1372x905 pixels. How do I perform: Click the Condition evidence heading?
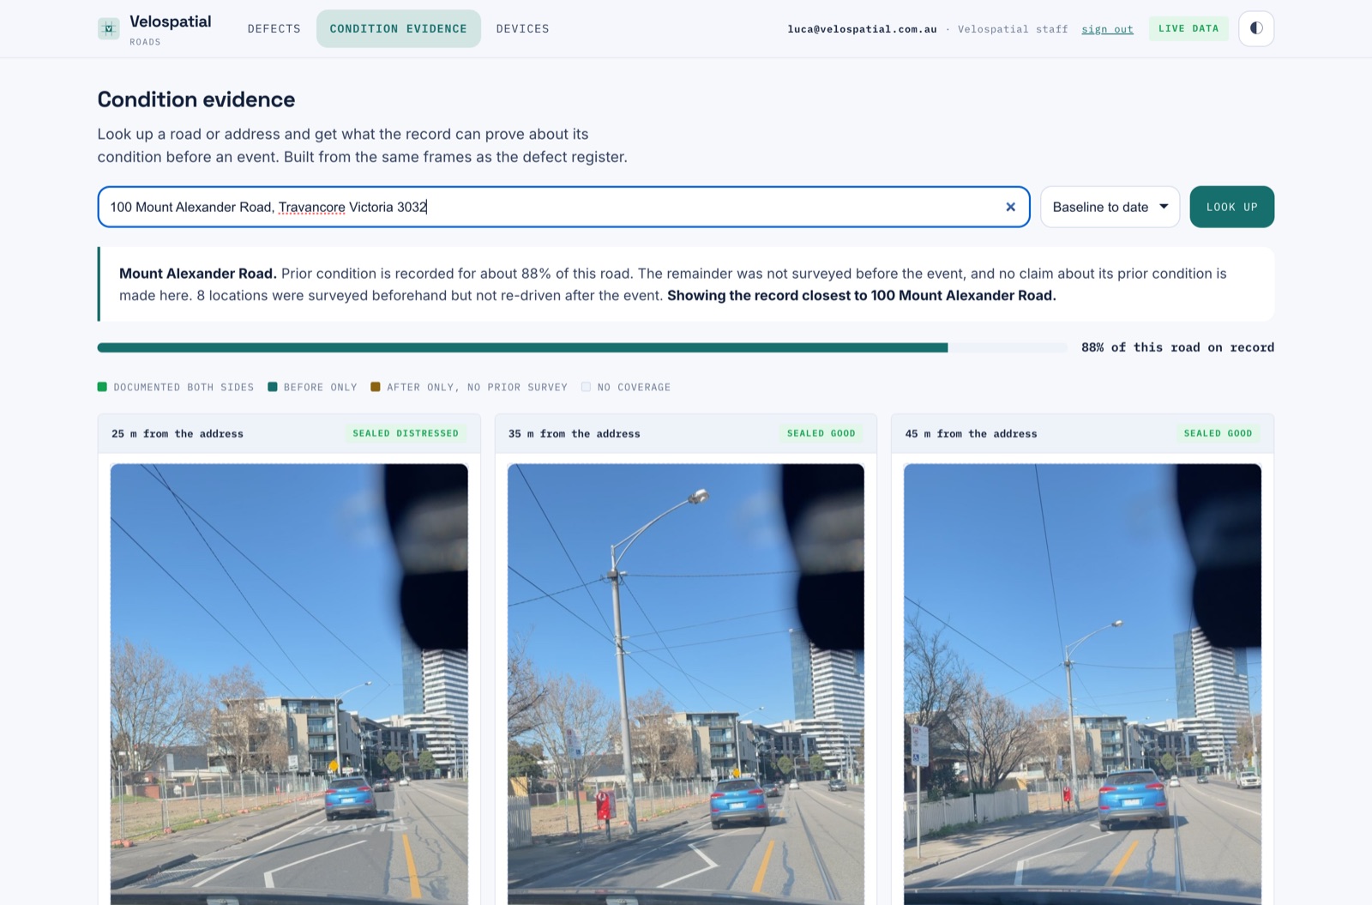click(196, 100)
